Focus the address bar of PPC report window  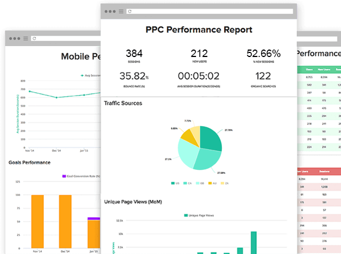coord(210,12)
